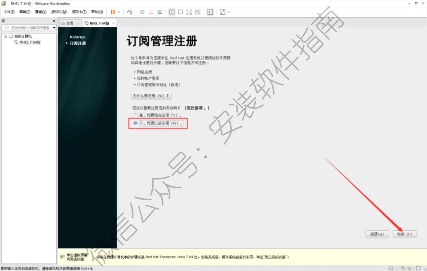
Task: Open the 选项卡(T) menu
Action: (79, 12)
